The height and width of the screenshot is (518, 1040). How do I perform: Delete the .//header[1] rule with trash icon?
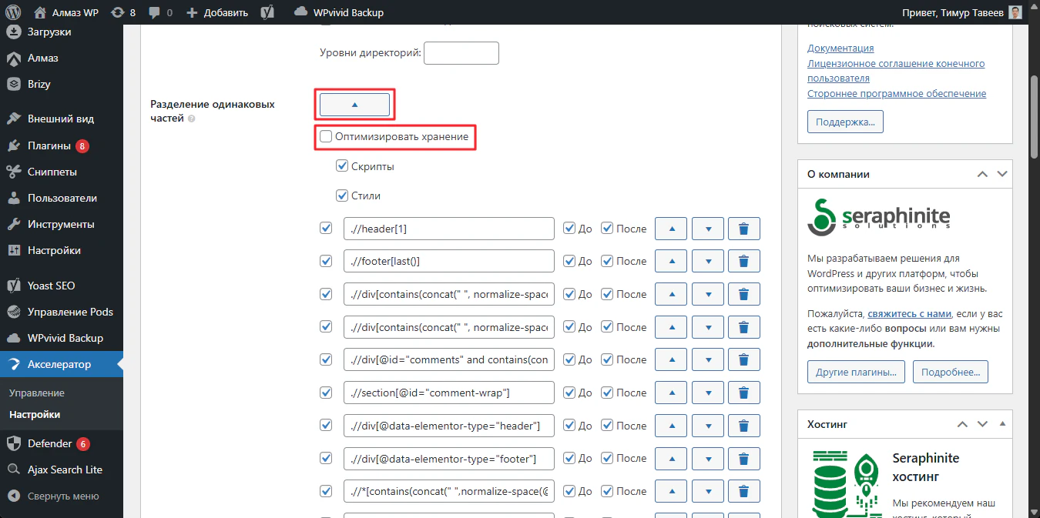pyautogui.click(x=743, y=229)
